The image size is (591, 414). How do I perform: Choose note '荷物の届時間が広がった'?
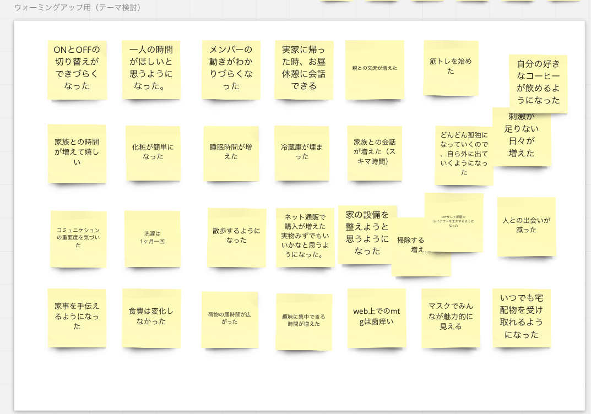tap(230, 319)
